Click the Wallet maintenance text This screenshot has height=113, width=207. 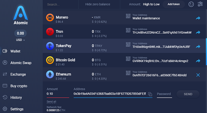click(146, 18)
